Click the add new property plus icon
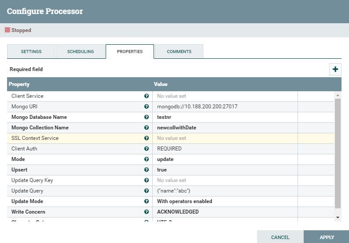 [335, 69]
